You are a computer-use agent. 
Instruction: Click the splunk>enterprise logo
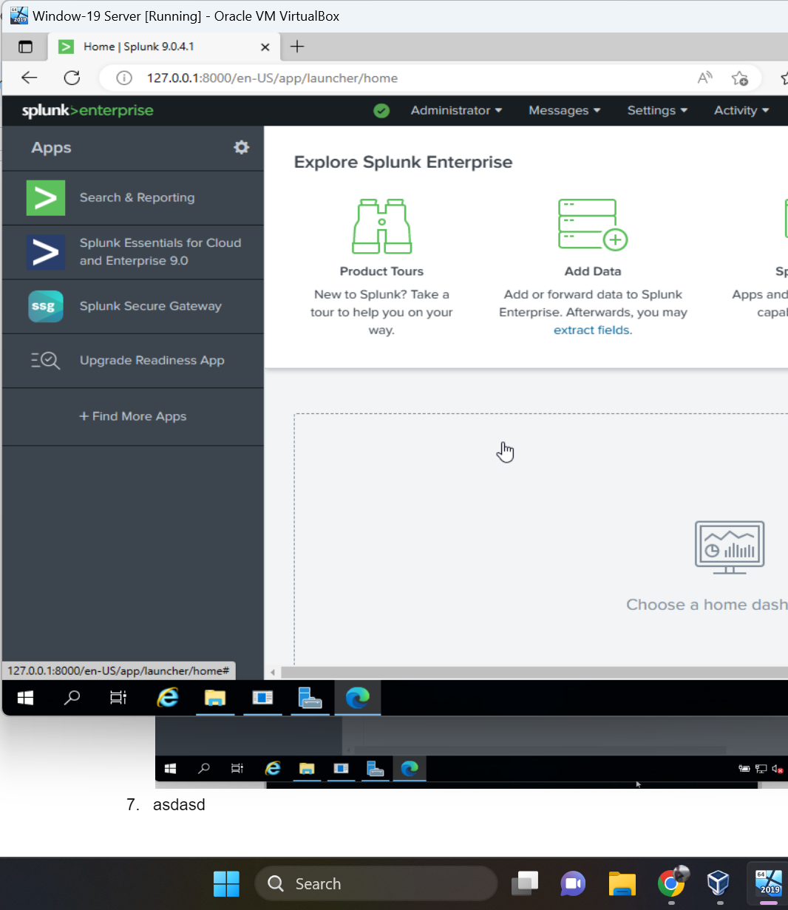click(87, 111)
